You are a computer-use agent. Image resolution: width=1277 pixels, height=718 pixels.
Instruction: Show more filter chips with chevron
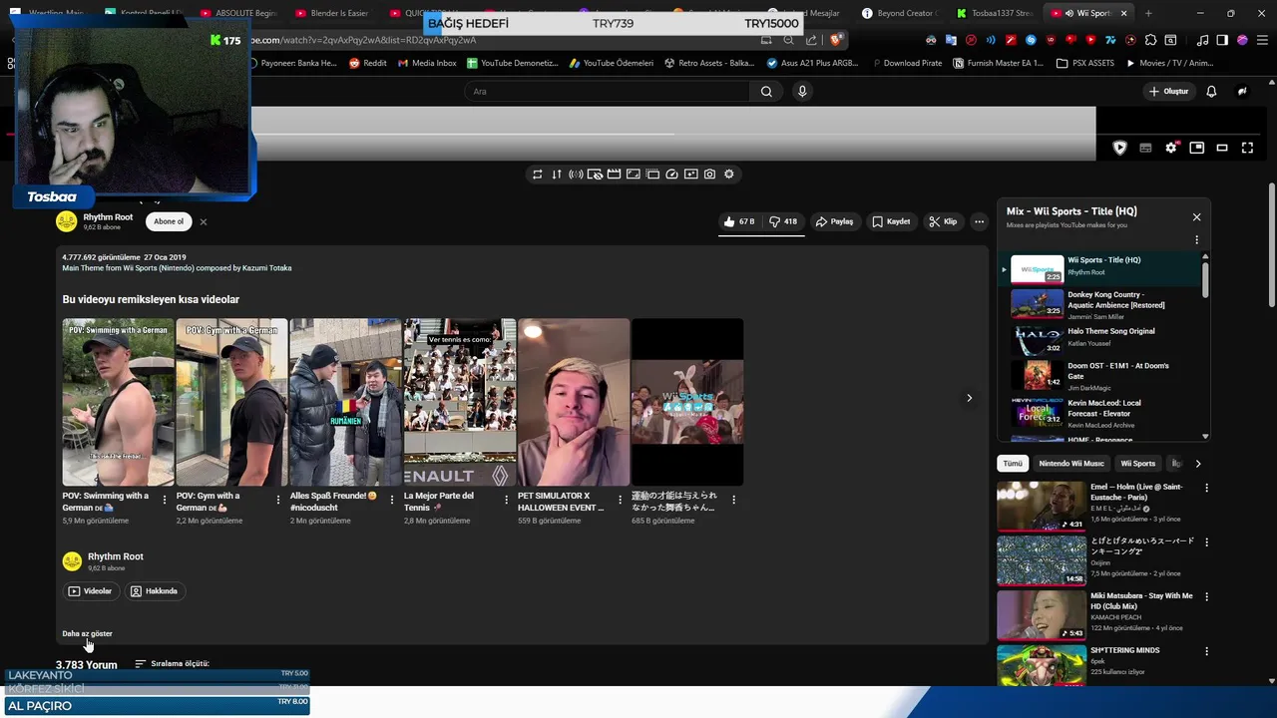point(1198,464)
